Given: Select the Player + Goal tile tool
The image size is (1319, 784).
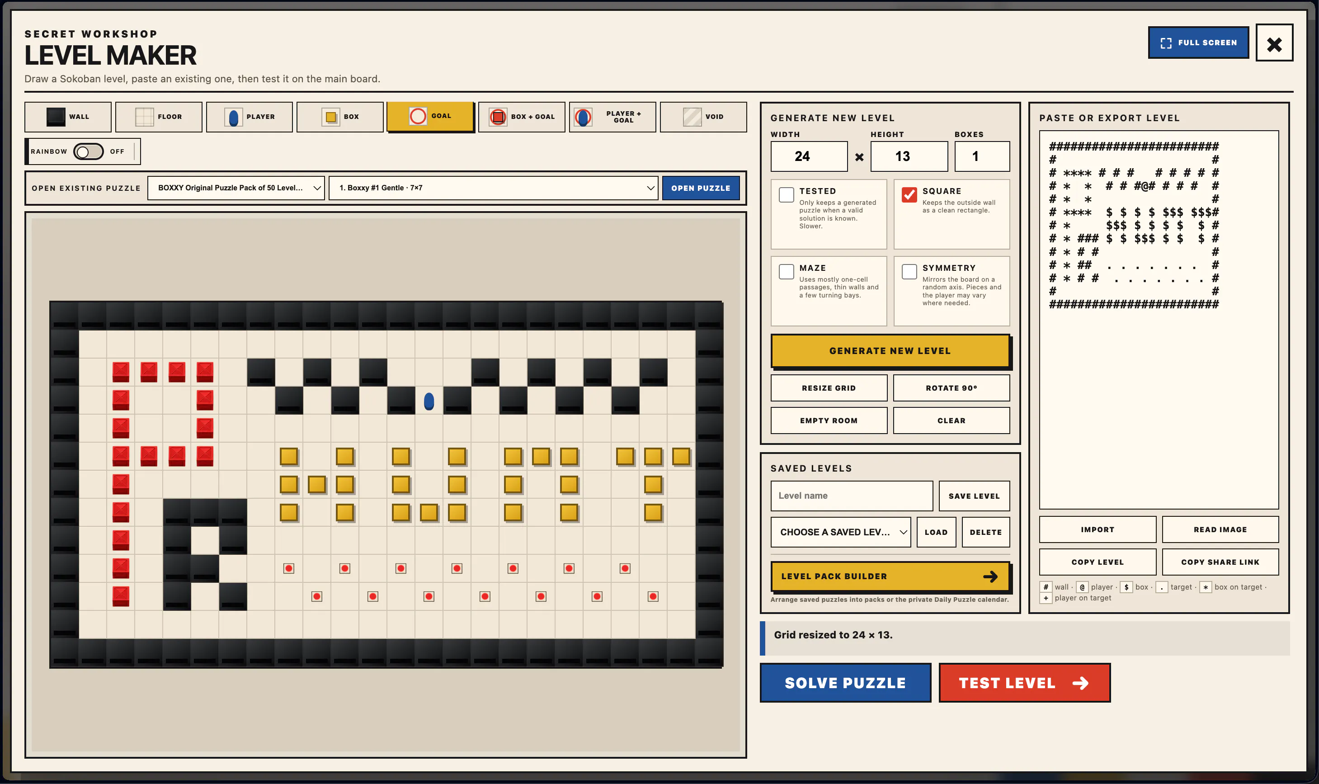Looking at the screenshot, I should [x=612, y=117].
